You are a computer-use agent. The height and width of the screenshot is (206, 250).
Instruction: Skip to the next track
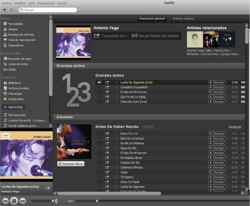point(23,201)
